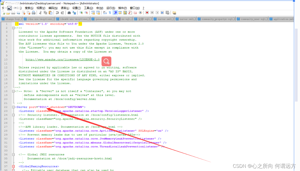Switch to the 全部.sql tab
This screenshot has height=171, width=300.
[x=143, y=19]
